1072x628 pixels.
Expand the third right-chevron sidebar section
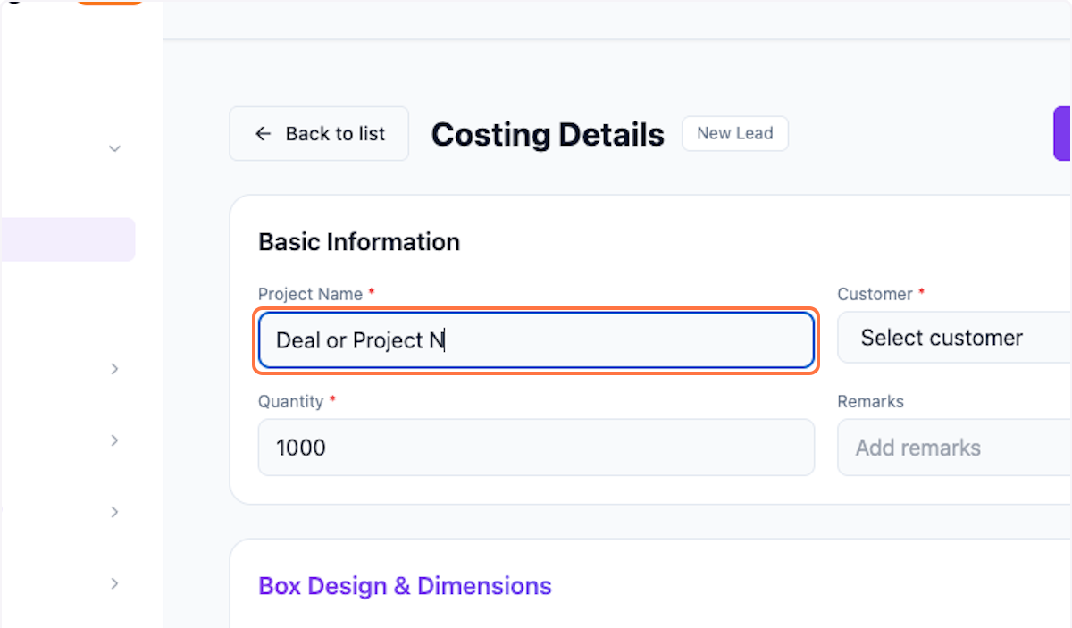[x=114, y=512]
